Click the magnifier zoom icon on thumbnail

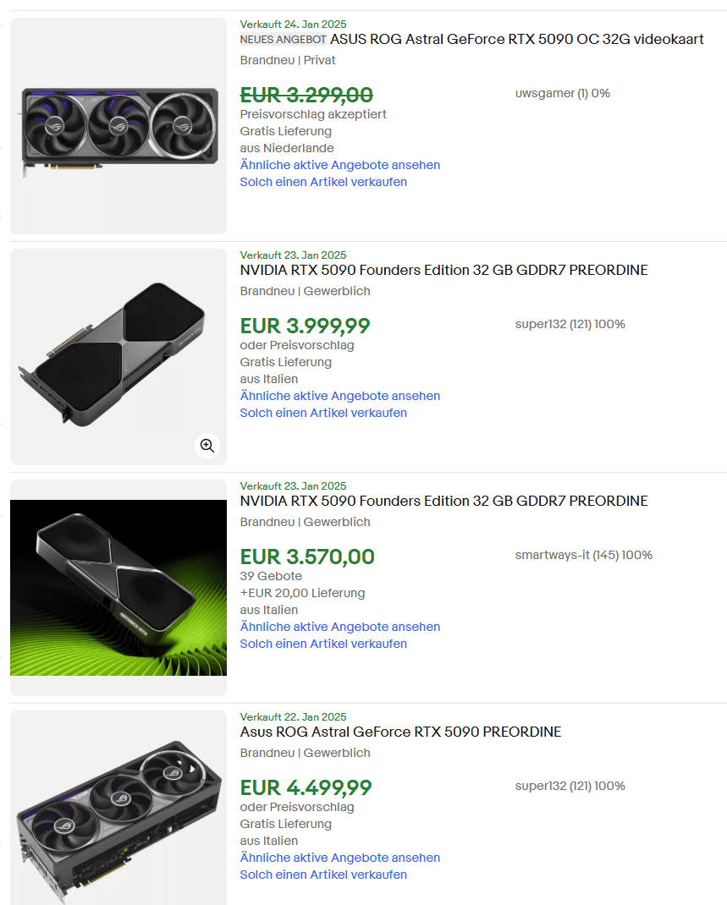click(x=207, y=446)
